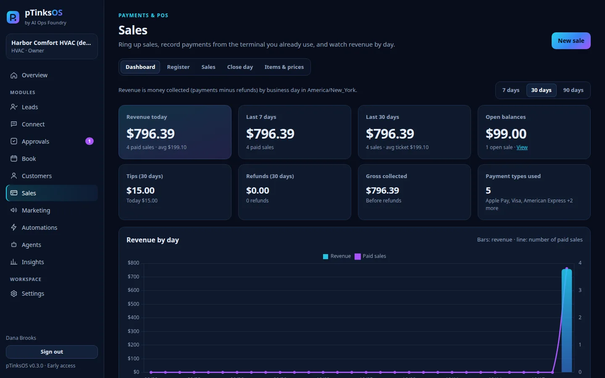Click the Refunds (30 days) card

(x=295, y=192)
